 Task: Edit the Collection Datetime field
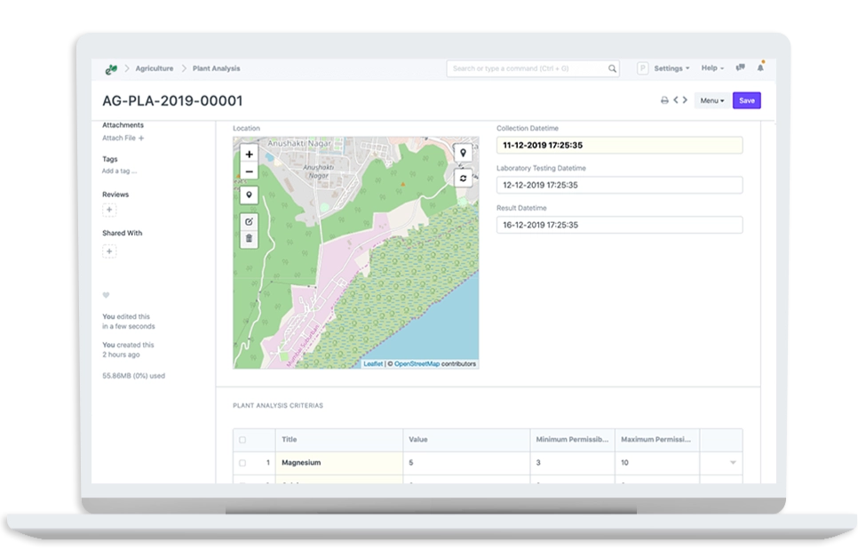pyautogui.click(x=619, y=145)
